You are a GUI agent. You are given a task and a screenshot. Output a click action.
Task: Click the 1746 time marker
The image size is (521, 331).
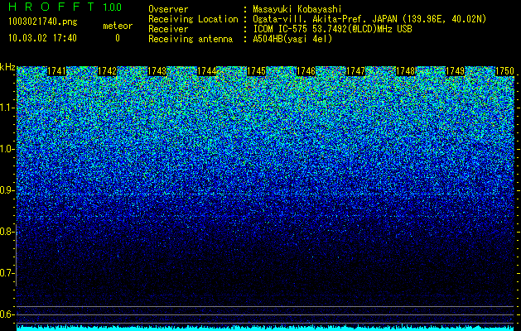(x=306, y=71)
